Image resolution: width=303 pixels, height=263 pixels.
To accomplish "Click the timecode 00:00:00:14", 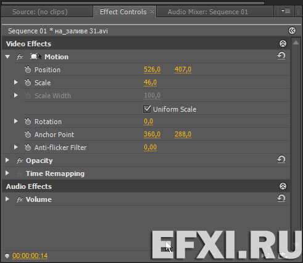I will click(30, 256).
